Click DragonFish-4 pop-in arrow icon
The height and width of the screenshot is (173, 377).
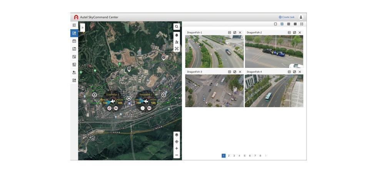point(289,72)
